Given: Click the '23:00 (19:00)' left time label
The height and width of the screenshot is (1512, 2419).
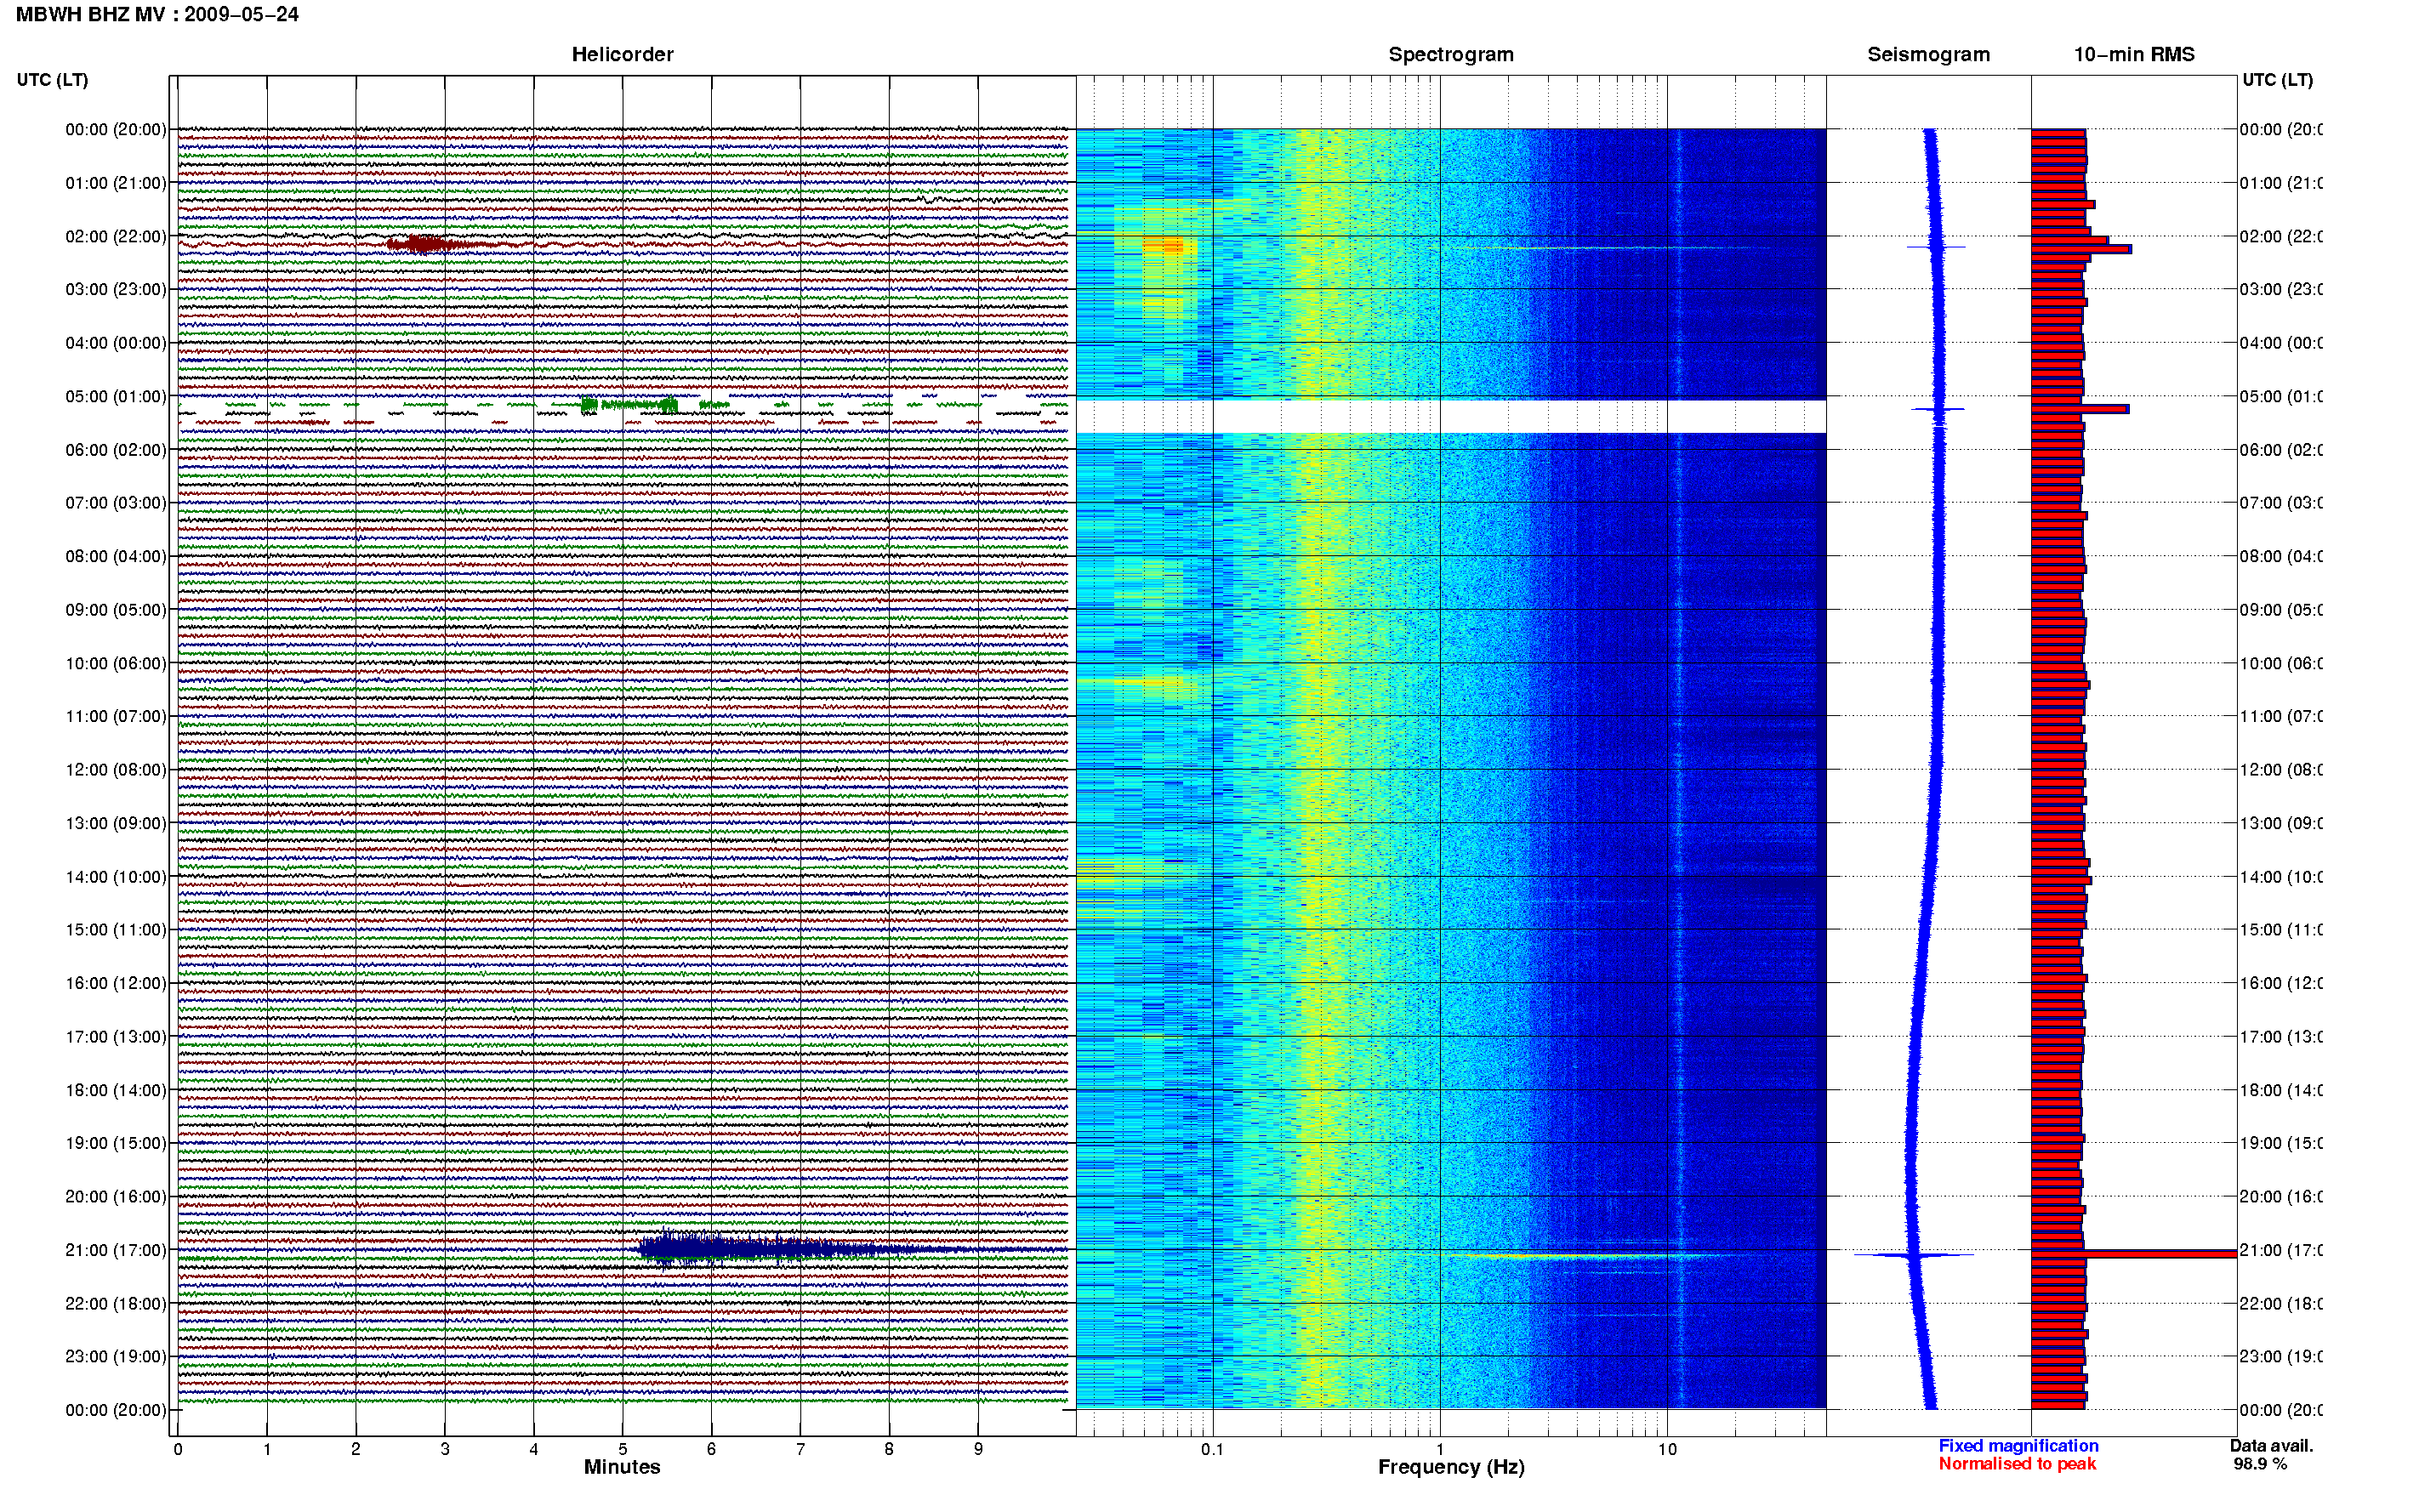Looking at the screenshot, I should 116,1356.
